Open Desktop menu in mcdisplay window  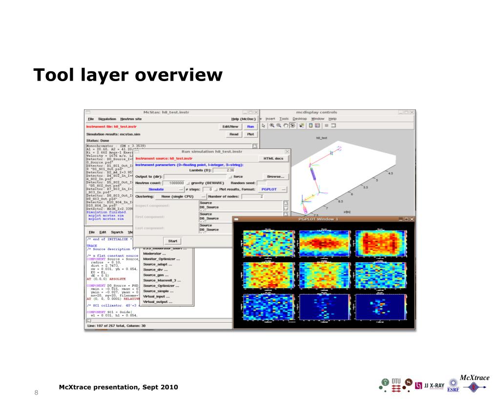point(300,119)
